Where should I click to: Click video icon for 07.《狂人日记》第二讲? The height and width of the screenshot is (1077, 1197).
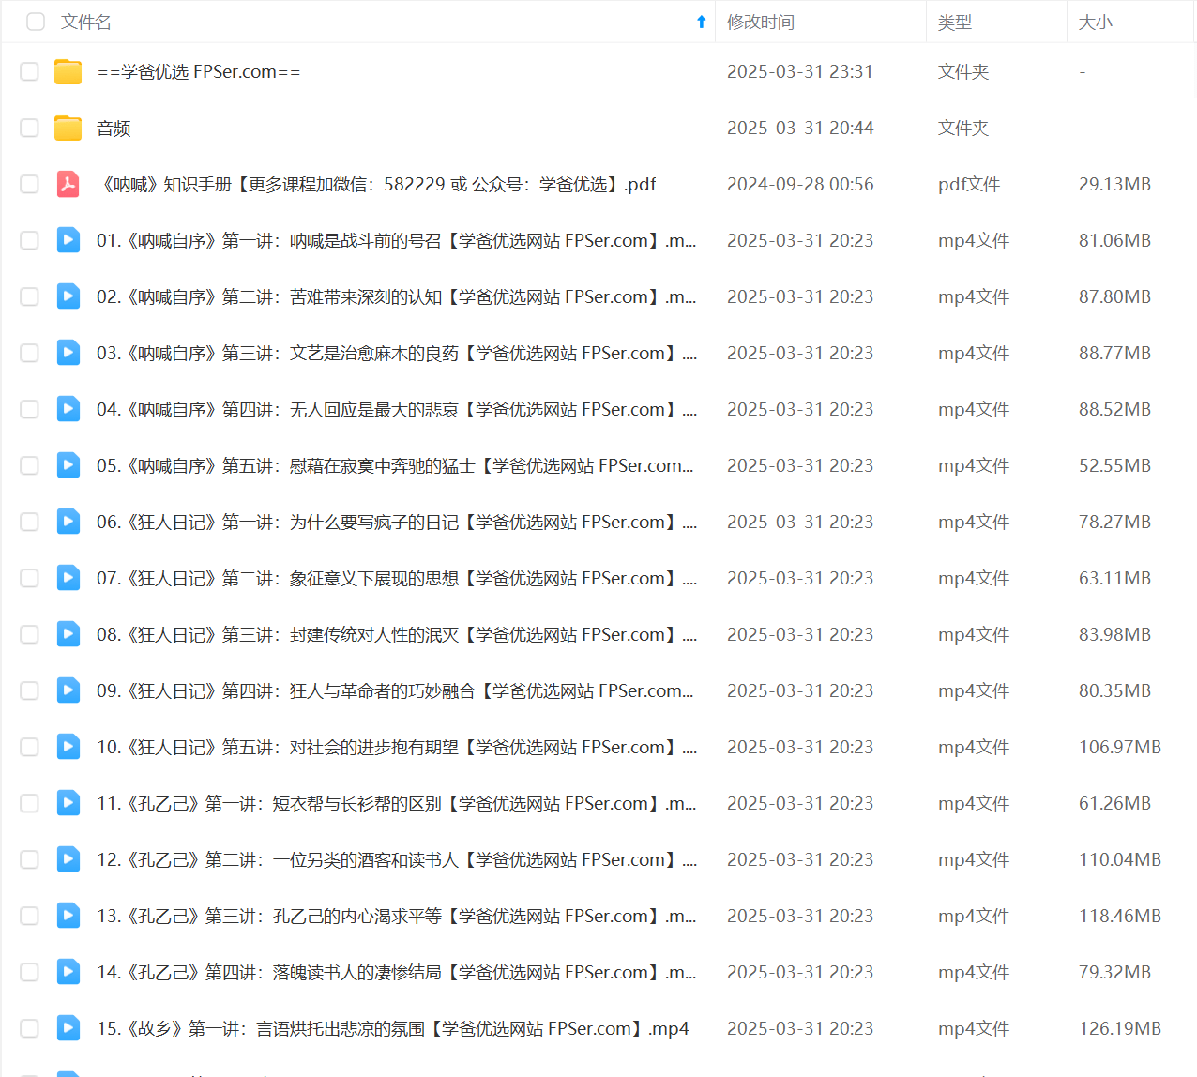point(68,578)
